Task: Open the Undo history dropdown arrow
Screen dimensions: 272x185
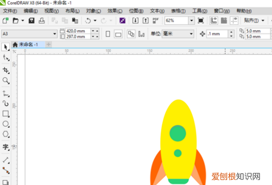Action: [95, 21]
